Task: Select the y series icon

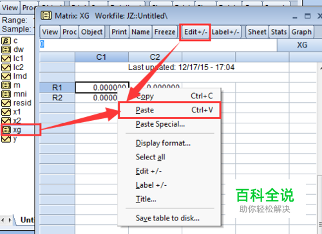Action: tap(6, 139)
